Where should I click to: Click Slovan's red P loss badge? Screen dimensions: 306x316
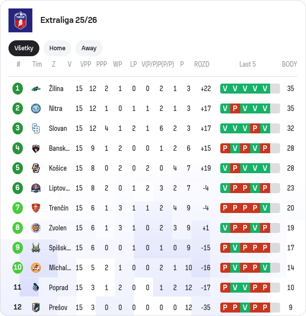[255, 128]
